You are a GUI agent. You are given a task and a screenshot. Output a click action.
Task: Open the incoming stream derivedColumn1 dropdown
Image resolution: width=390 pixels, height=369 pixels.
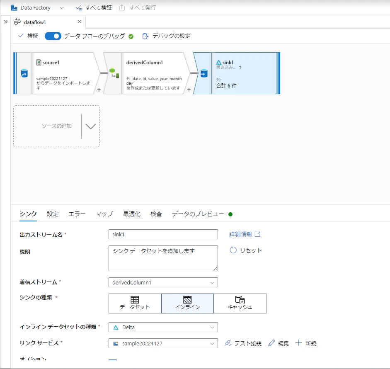(x=163, y=282)
